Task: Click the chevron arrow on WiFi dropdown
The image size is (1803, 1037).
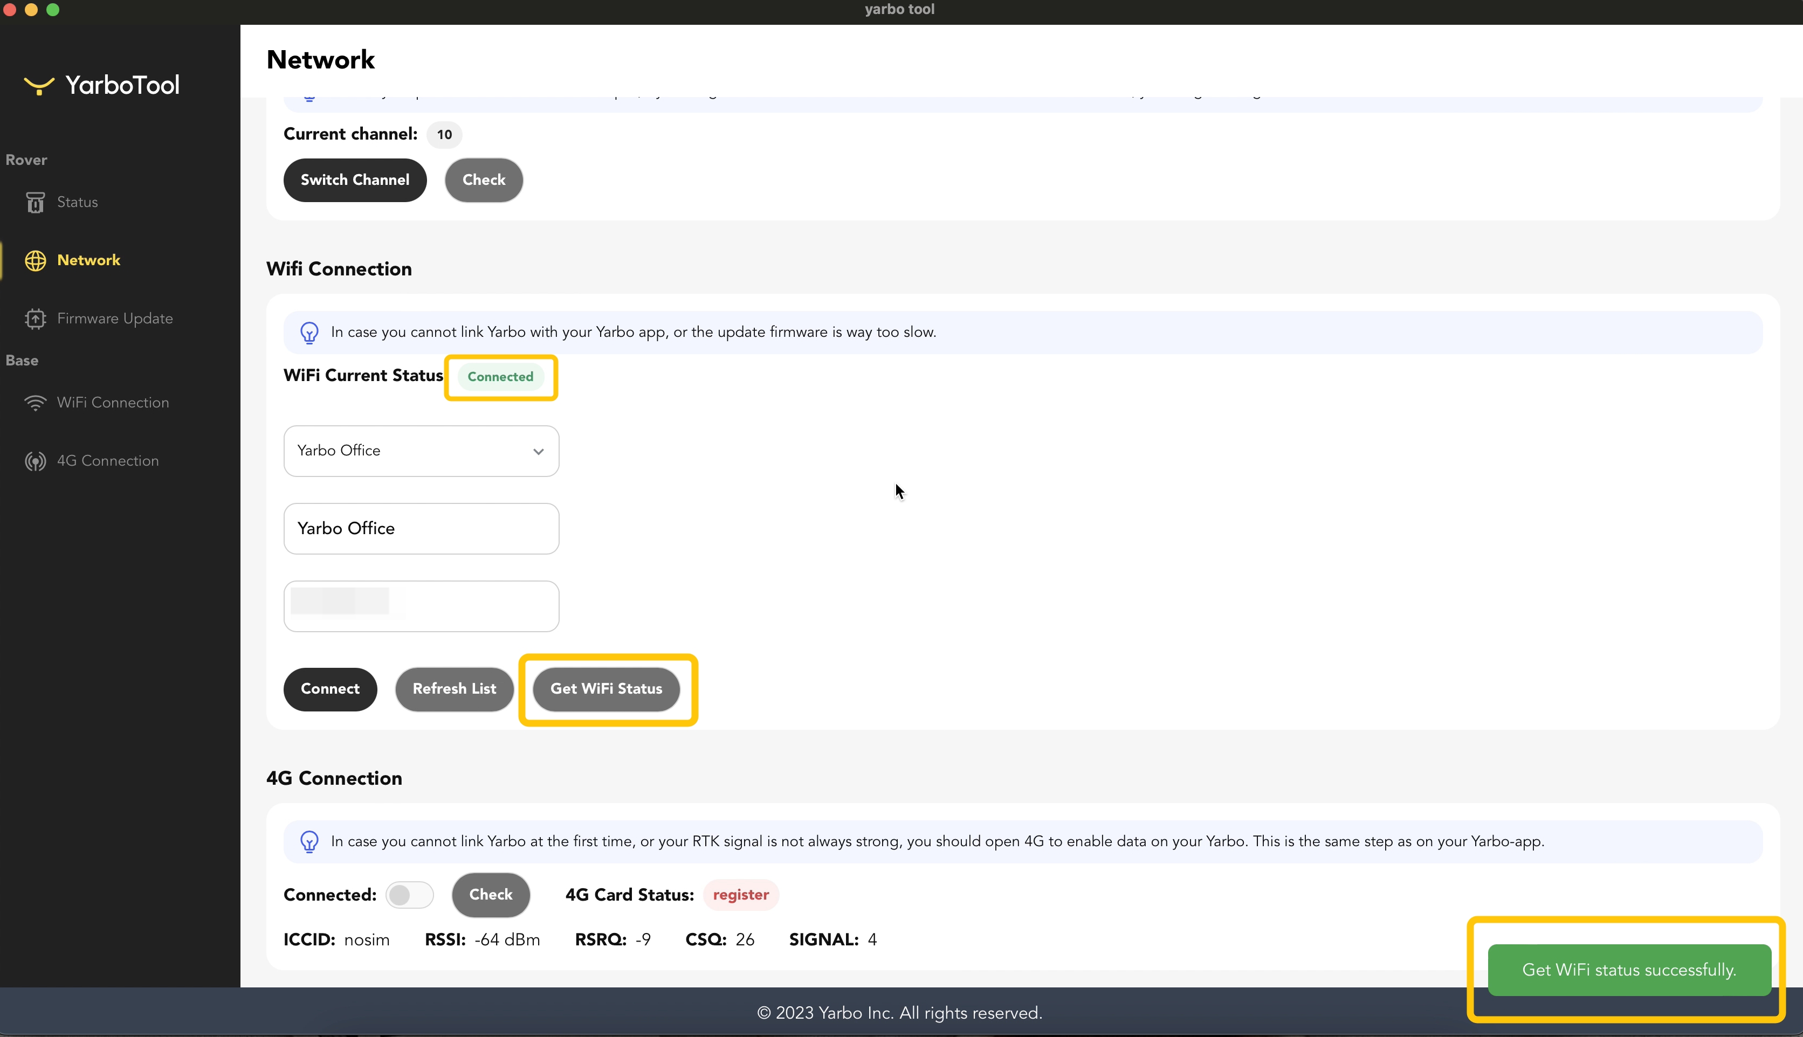Action: tap(538, 452)
